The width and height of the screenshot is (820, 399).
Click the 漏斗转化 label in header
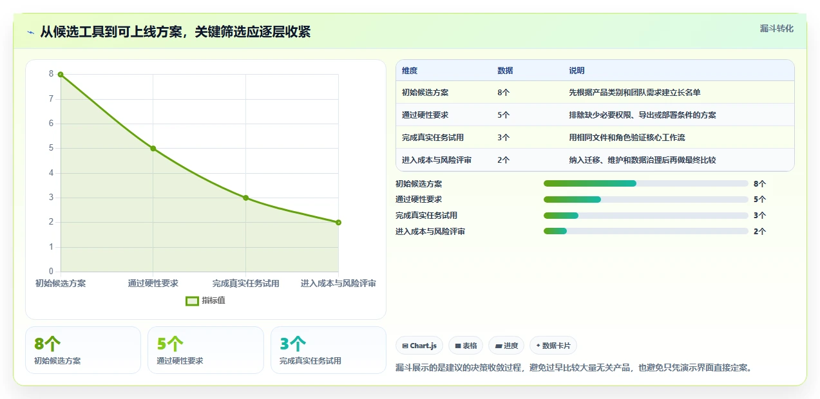(x=776, y=28)
